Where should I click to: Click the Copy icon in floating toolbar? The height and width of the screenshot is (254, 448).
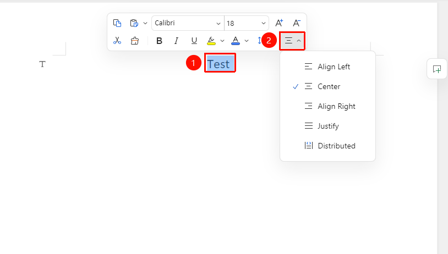tap(117, 23)
